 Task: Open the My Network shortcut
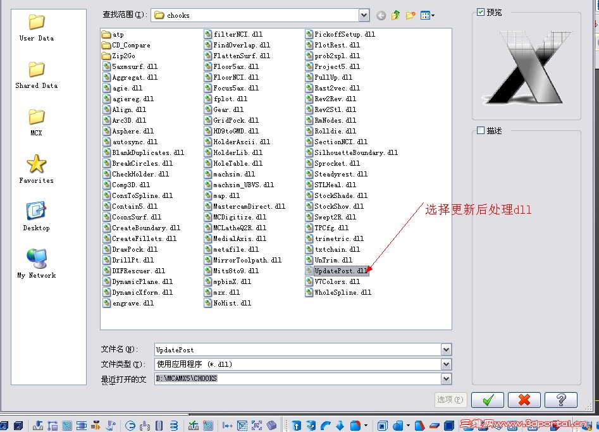pos(36,264)
